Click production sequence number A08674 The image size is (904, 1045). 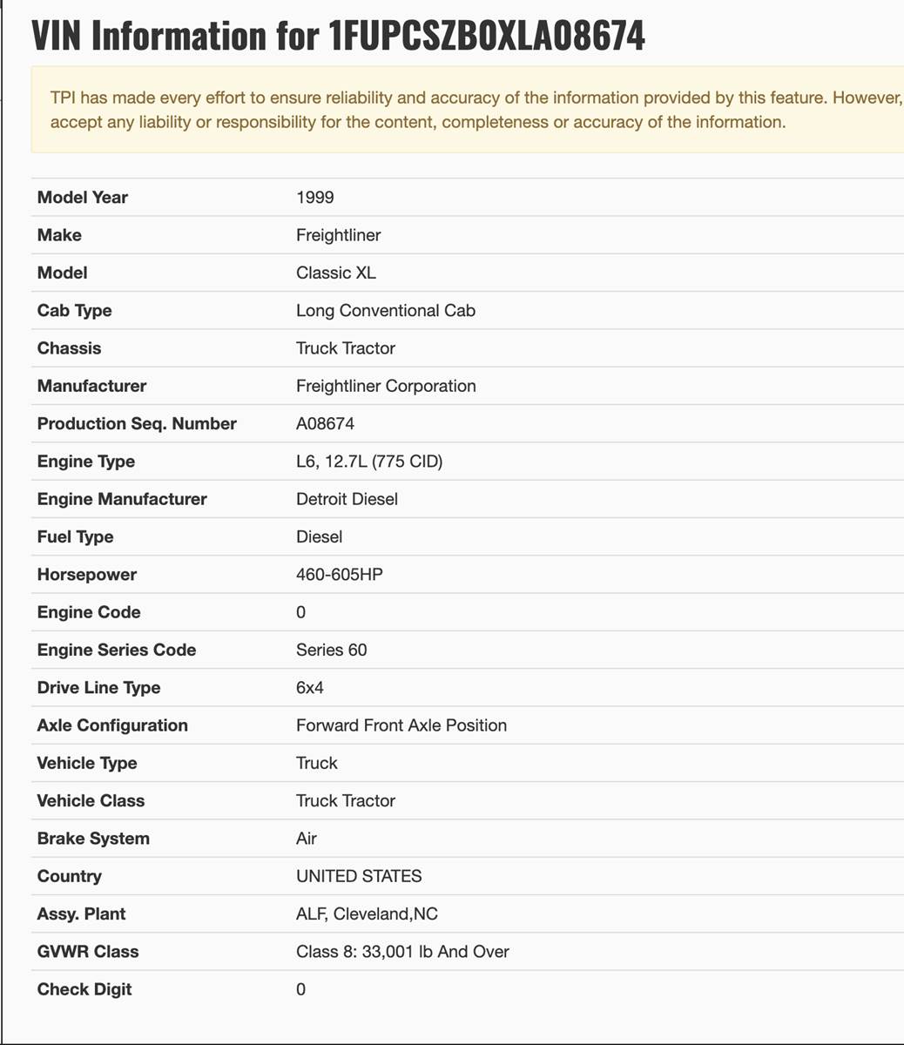coord(325,423)
